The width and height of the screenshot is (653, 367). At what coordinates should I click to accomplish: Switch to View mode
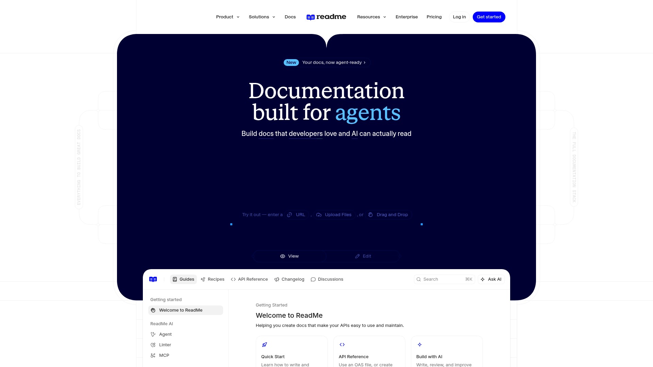pos(289,256)
